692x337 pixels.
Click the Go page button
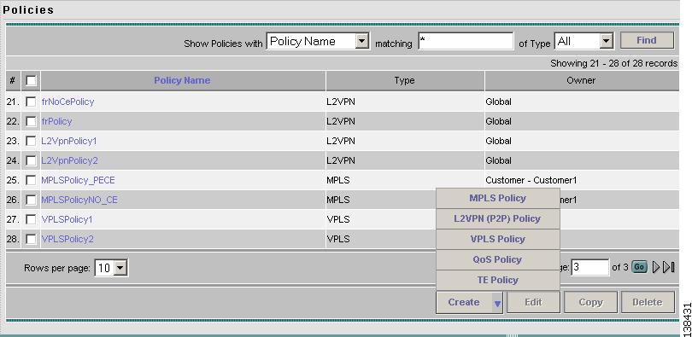point(639,267)
